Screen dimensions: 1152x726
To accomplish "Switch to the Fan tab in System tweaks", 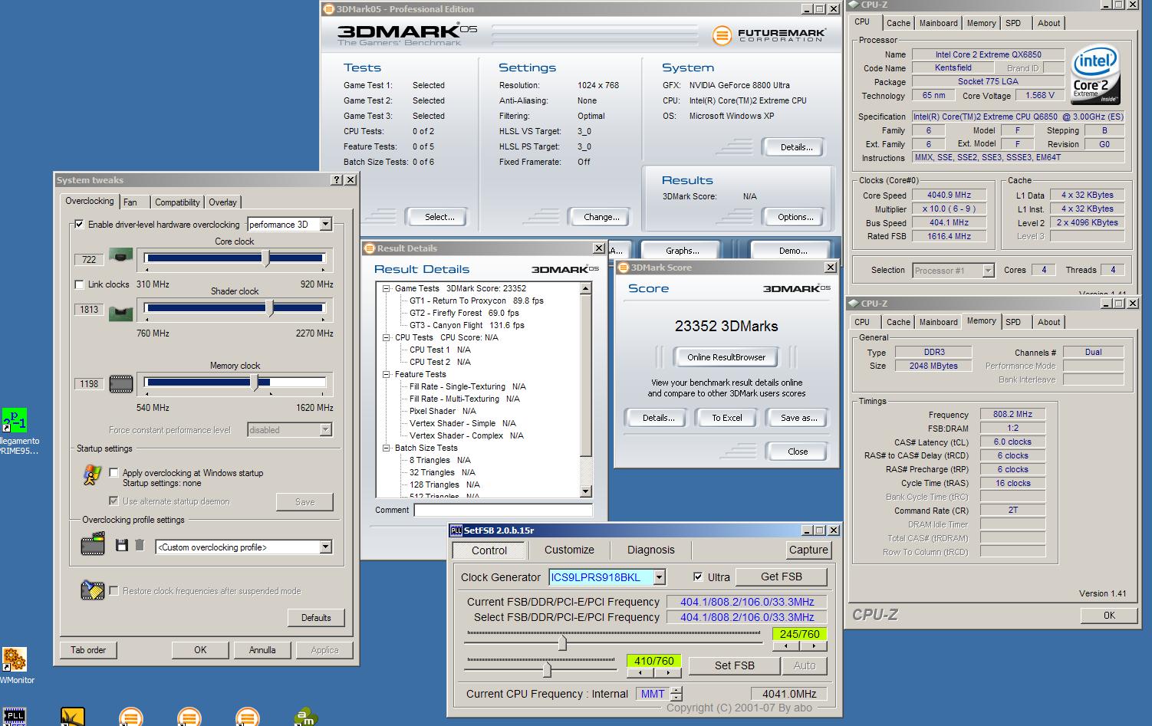I will pos(134,202).
